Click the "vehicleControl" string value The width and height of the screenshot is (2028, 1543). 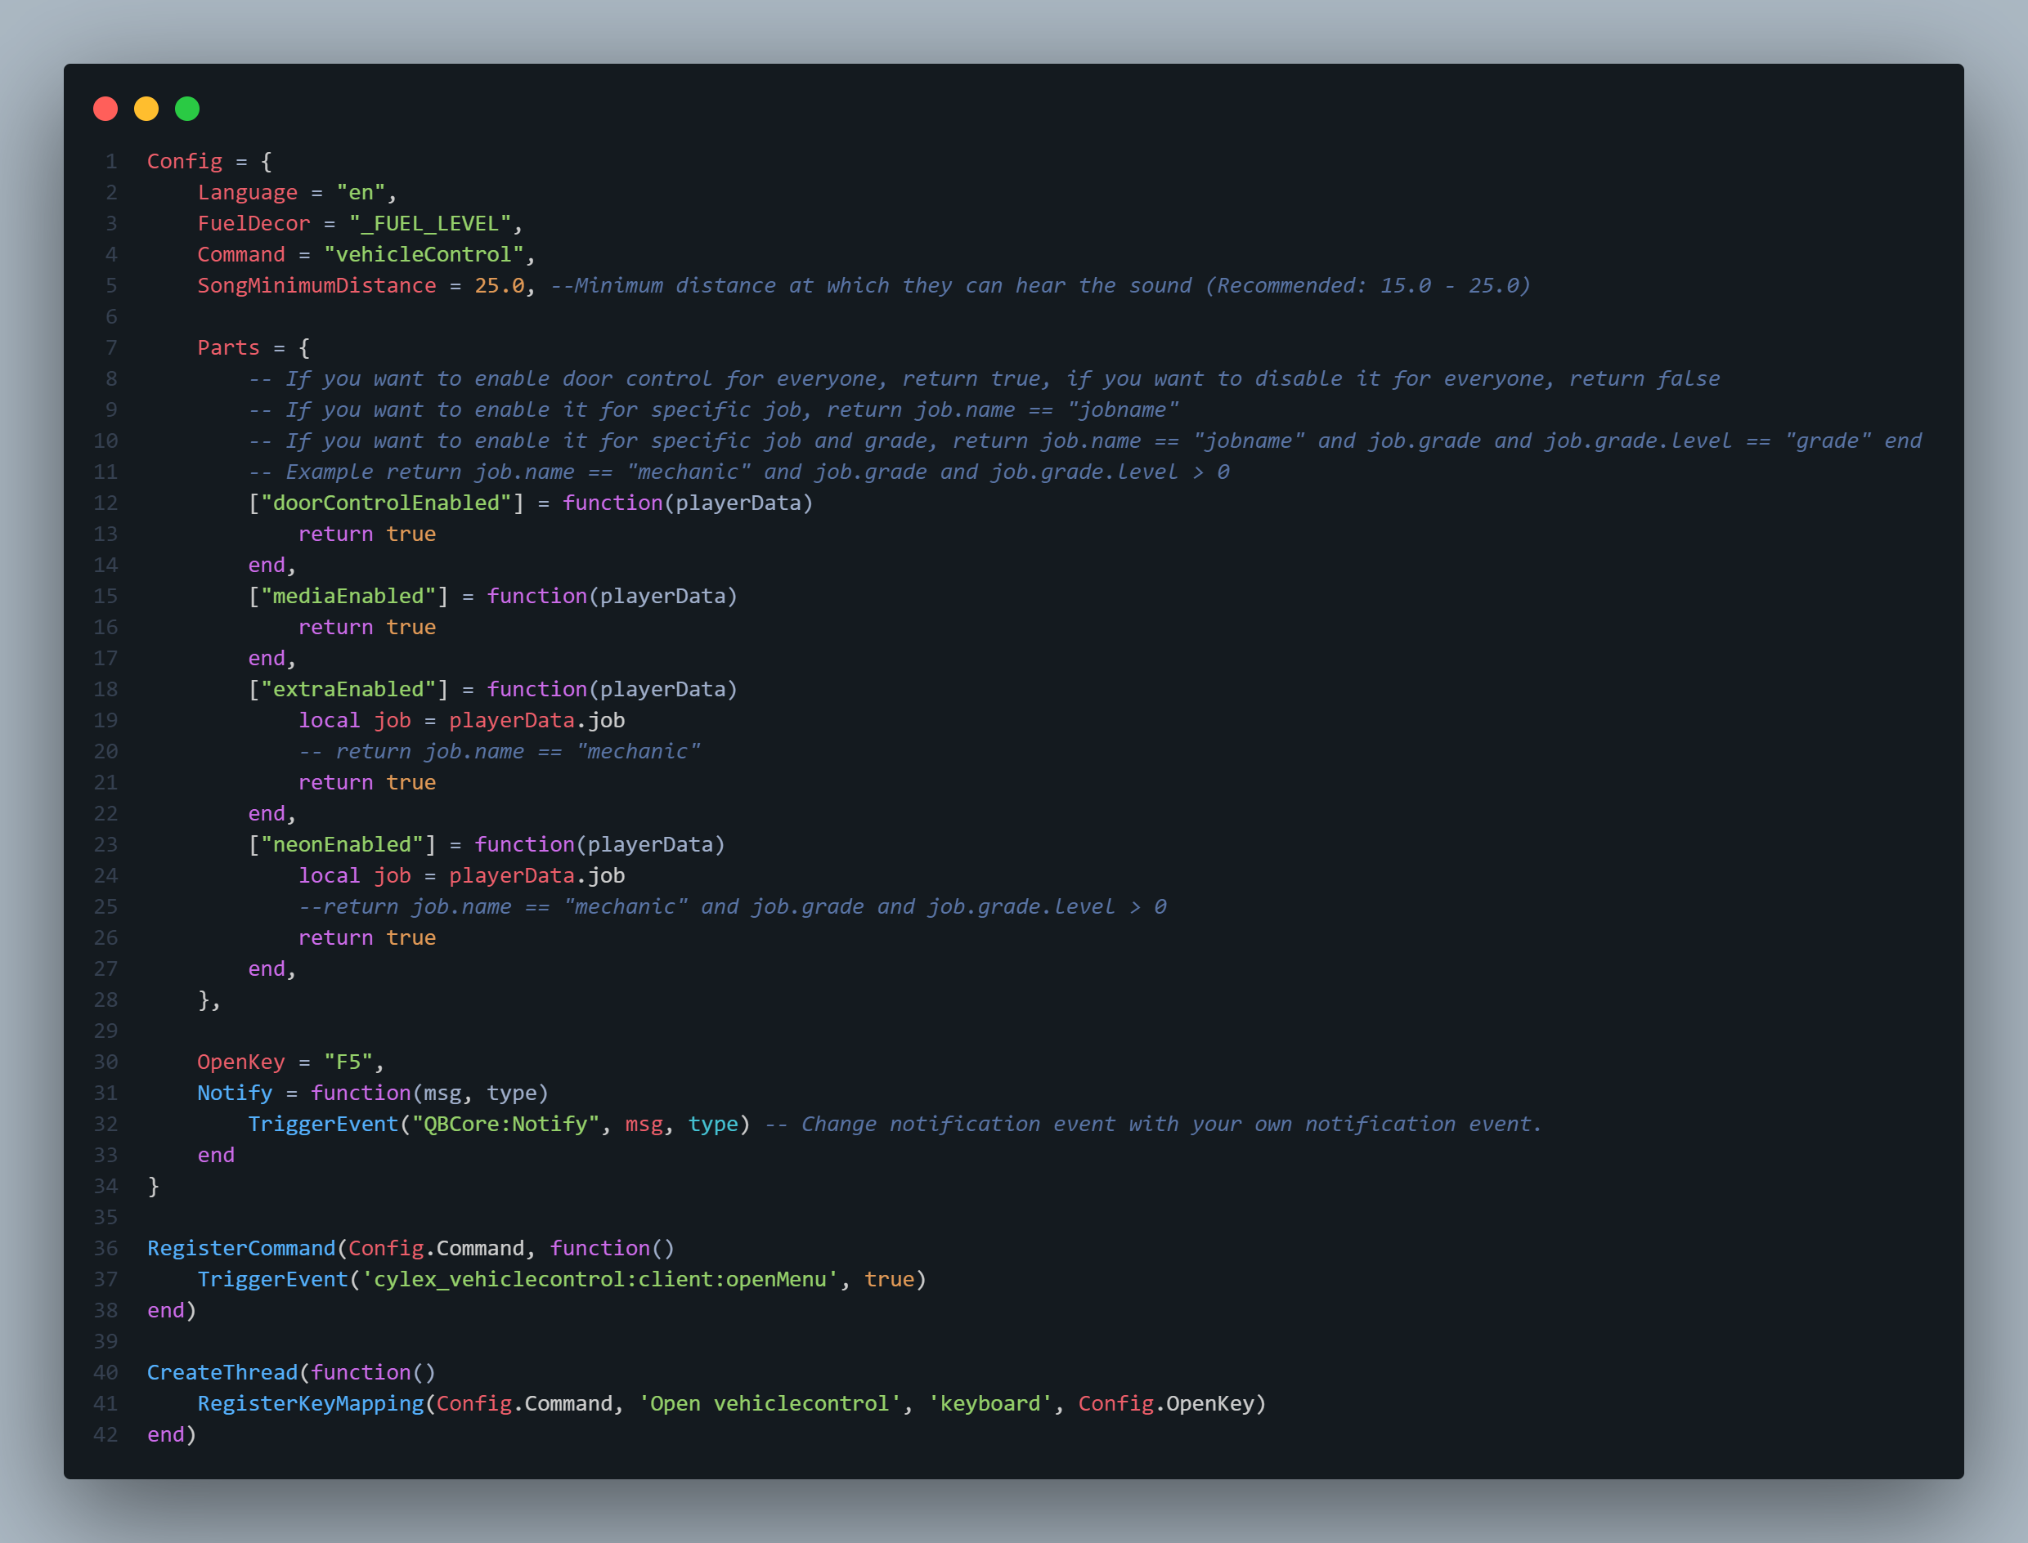pos(424,254)
